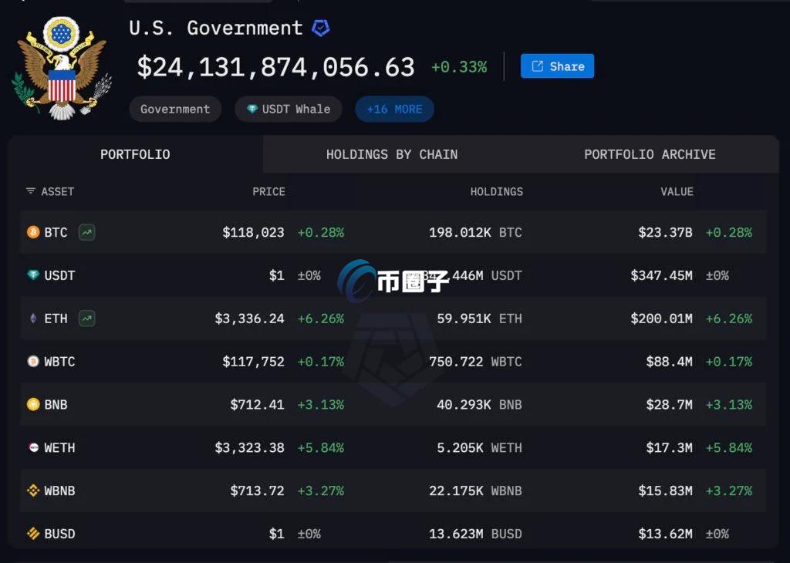The image size is (790, 563).
Task: Expand the +16 MORE tags
Action: coord(394,110)
